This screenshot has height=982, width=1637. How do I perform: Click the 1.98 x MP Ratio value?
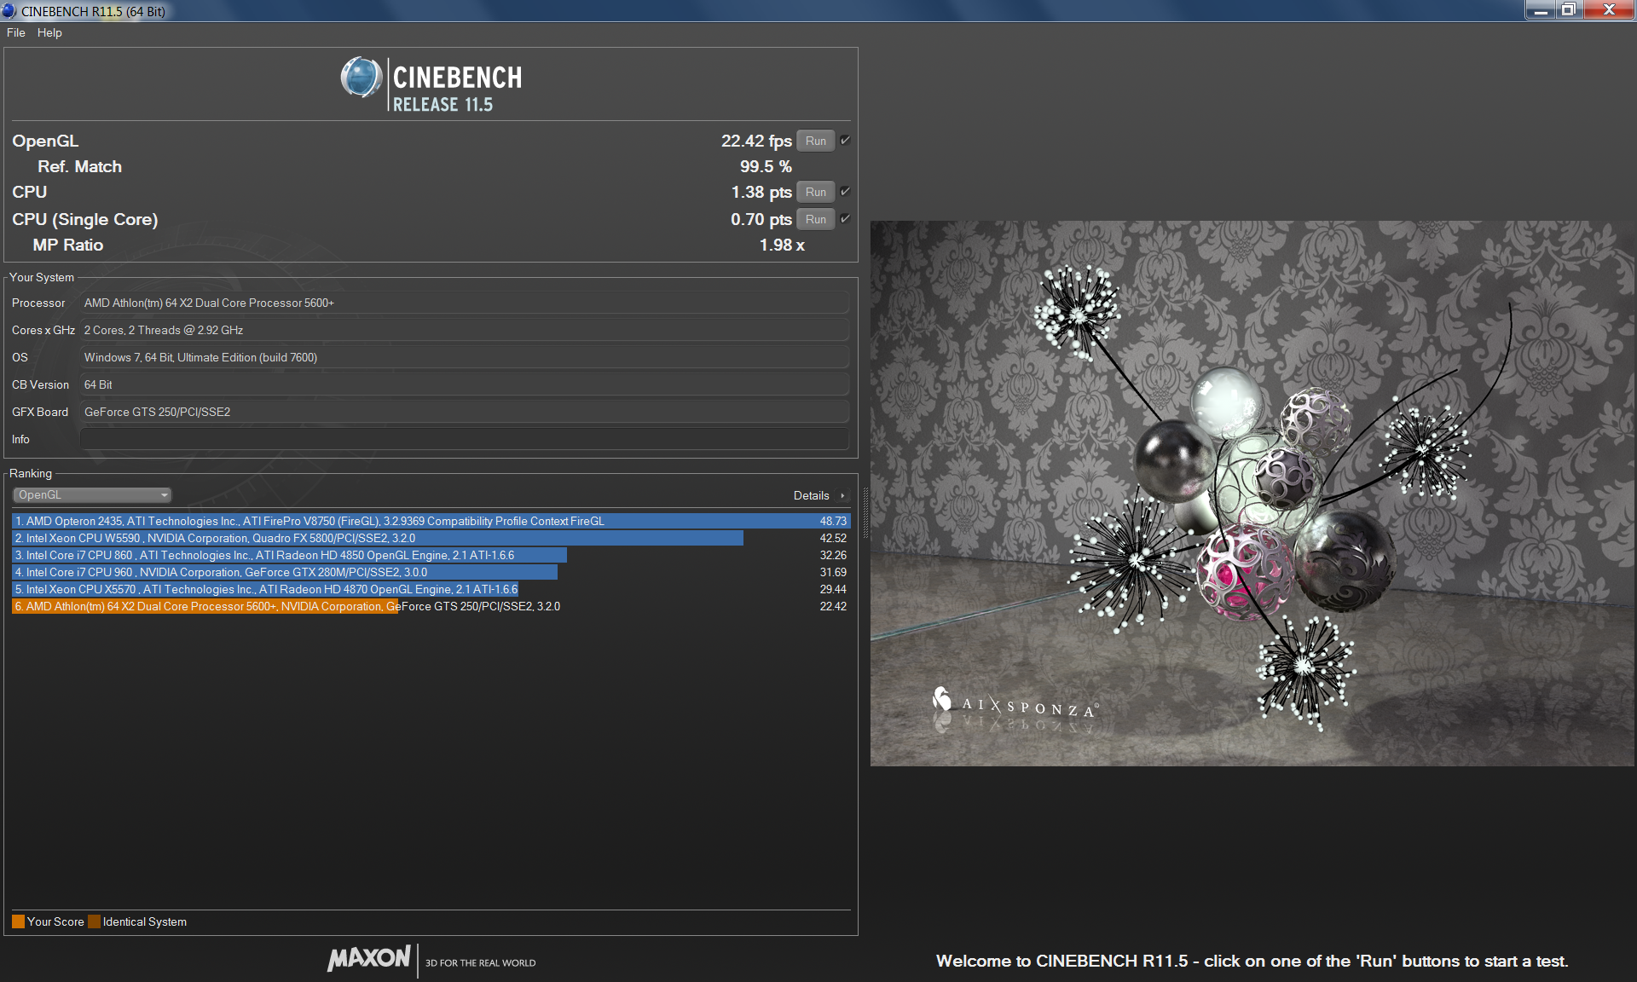782,245
